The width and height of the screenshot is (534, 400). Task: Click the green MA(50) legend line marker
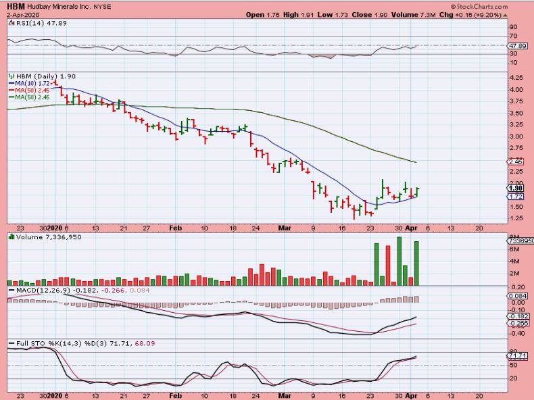click(11, 97)
